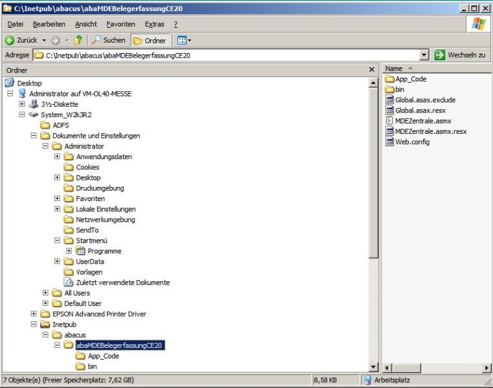Expand the Anwendungsdaten tree node
This screenshot has width=493, height=388.
point(58,156)
